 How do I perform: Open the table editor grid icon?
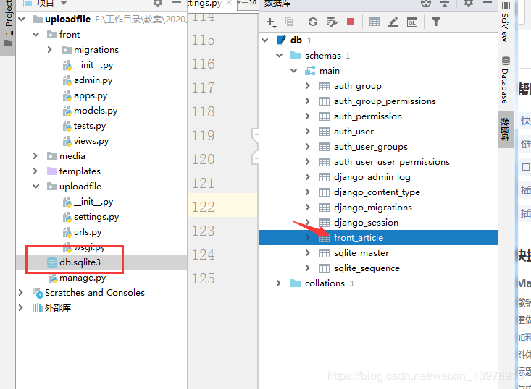(375, 22)
